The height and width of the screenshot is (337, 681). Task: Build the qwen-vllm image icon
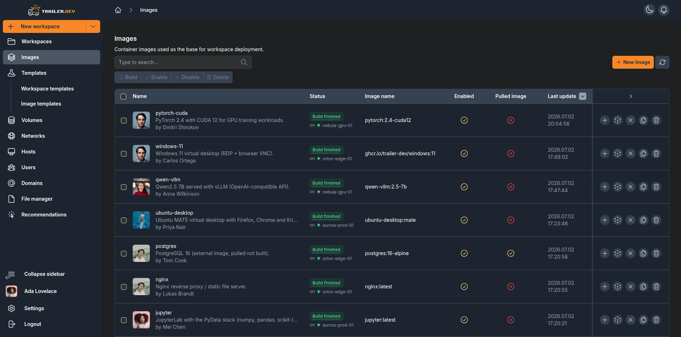618,187
